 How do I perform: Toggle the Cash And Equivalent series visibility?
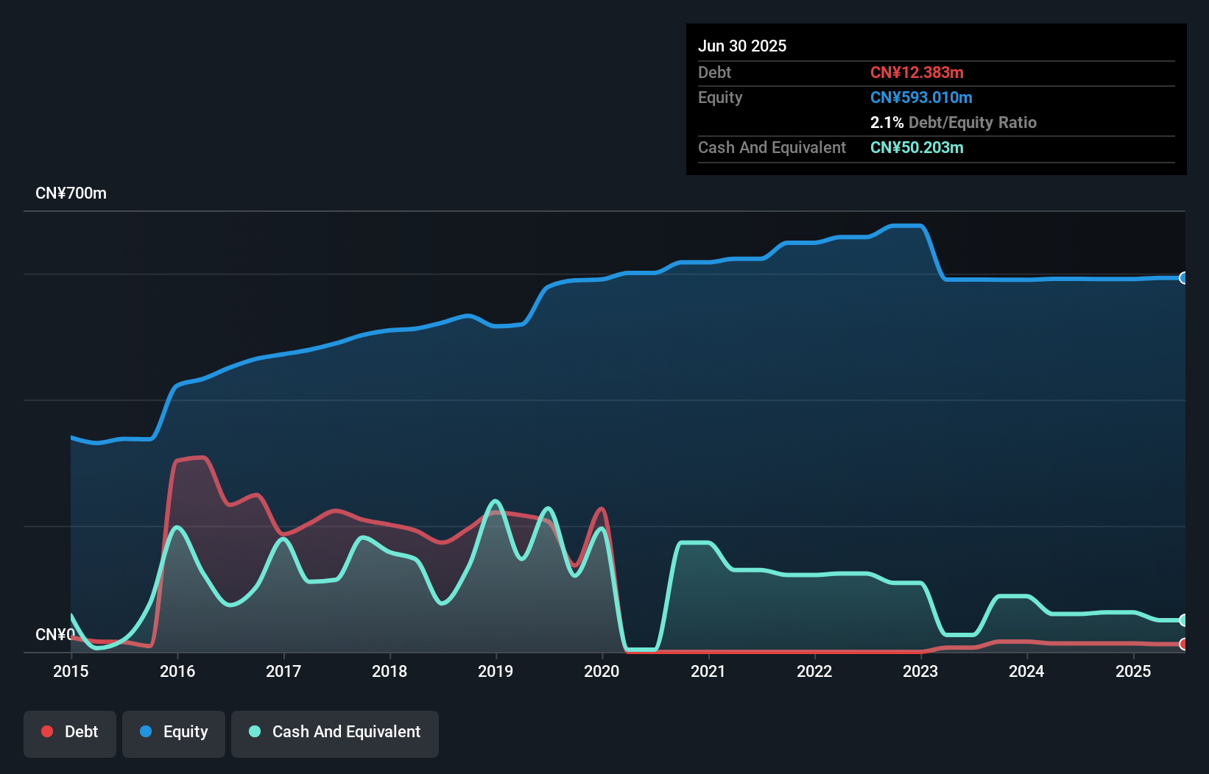click(335, 732)
